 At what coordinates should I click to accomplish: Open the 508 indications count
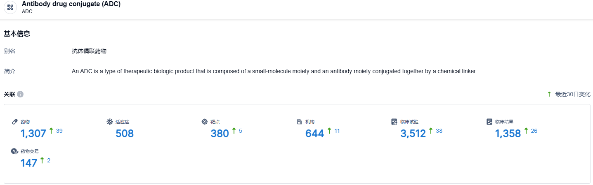tap(125, 134)
